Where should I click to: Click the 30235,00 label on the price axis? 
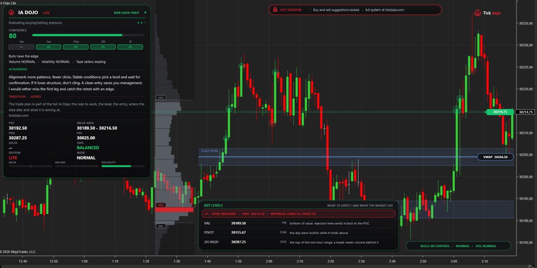(x=526, y=23)
